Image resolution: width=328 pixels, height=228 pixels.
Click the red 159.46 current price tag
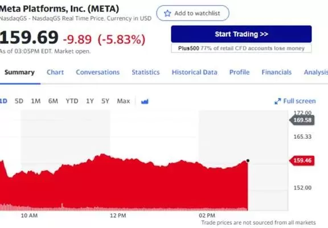(302, 160)
